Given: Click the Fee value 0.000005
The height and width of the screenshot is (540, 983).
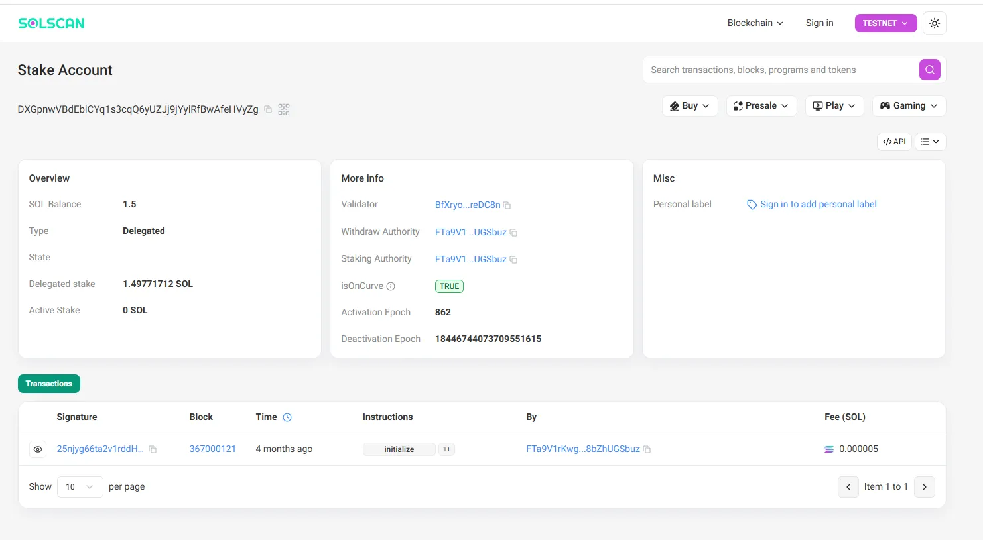Looking at the screenshot, I should 858,449.
